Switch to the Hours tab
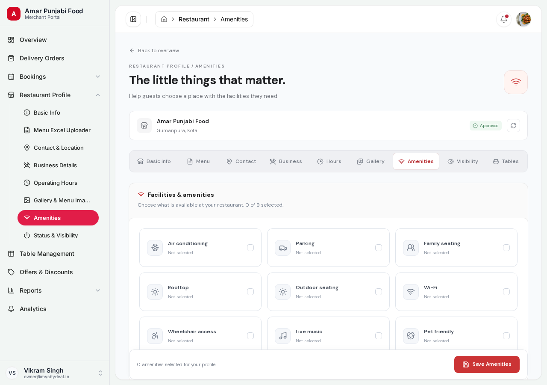The image size is (547, 385). [x=329, y=161]
